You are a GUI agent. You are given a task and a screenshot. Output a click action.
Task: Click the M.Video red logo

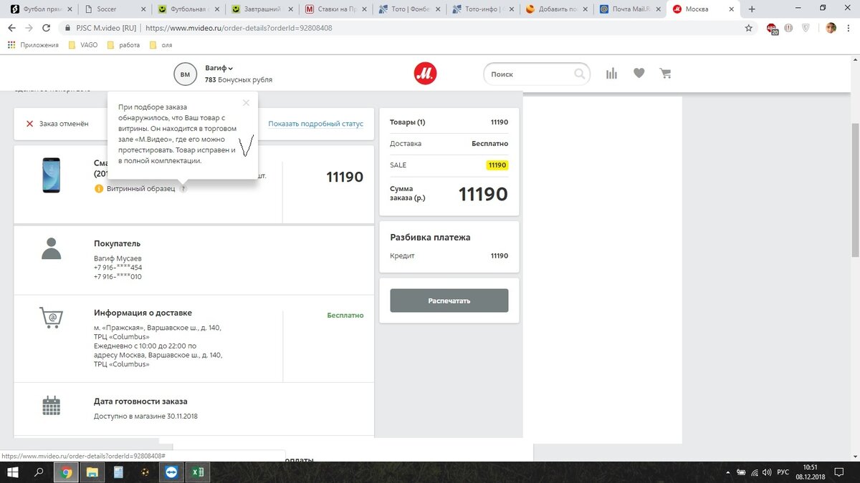pos(425,74)
